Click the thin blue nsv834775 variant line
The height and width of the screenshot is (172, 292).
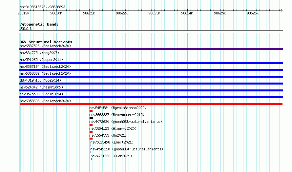[x=151, y=56]
